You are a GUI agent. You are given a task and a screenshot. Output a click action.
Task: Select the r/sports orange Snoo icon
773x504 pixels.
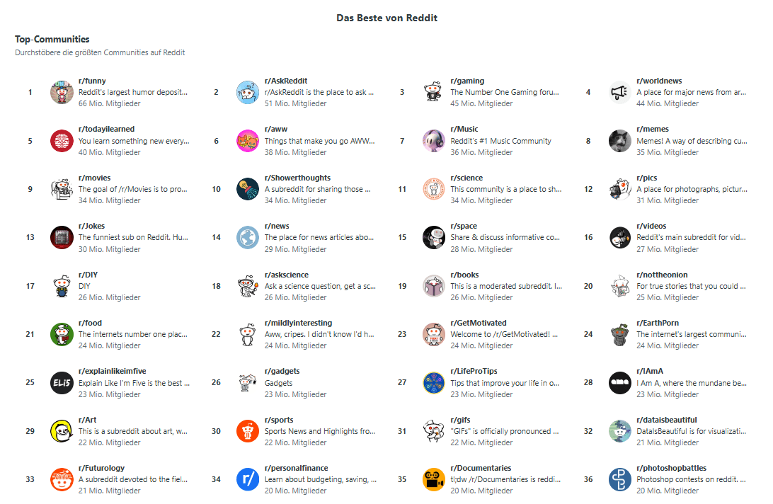(248, 431)
